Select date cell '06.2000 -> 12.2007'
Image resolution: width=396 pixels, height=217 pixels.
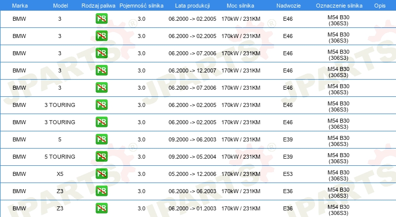click(x=192, y=70)
